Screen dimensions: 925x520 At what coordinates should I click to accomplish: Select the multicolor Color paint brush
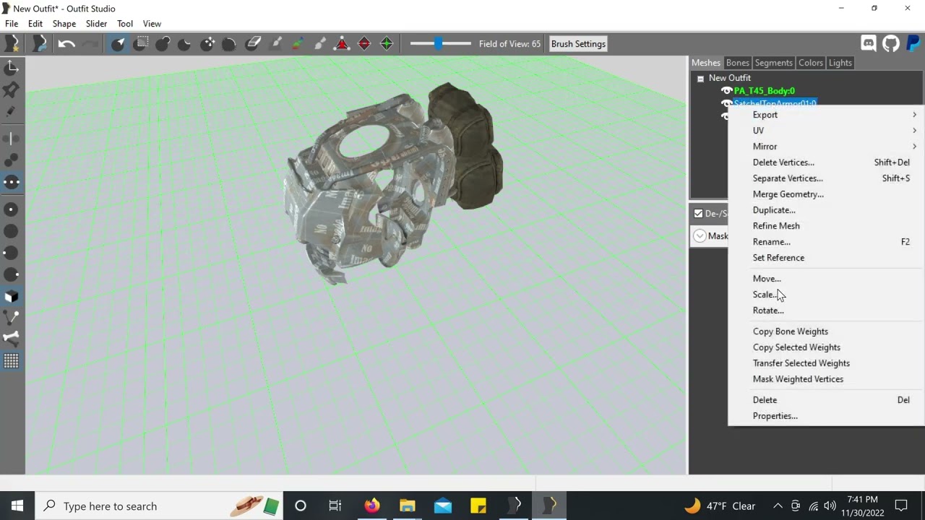[x=298, y=44]
